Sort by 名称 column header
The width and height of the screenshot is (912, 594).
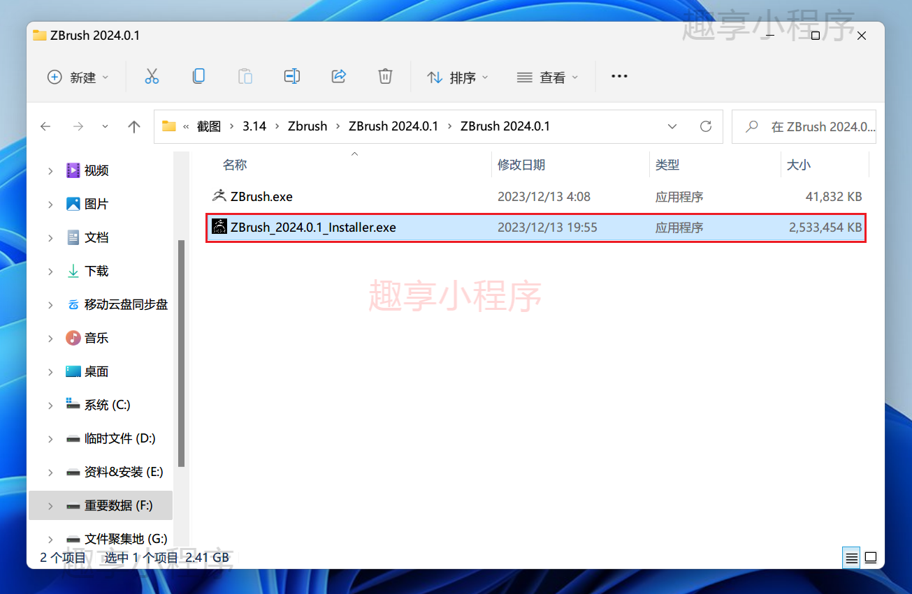coord(235,165)
